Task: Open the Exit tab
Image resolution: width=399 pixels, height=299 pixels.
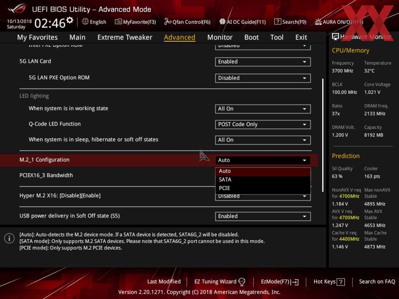Action: [301, 37]
